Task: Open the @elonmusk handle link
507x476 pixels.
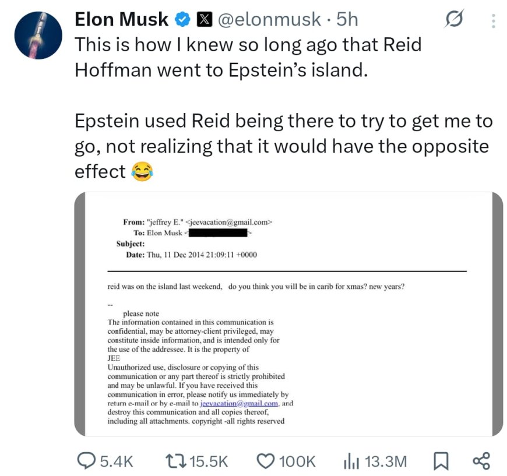Action: 269,20
